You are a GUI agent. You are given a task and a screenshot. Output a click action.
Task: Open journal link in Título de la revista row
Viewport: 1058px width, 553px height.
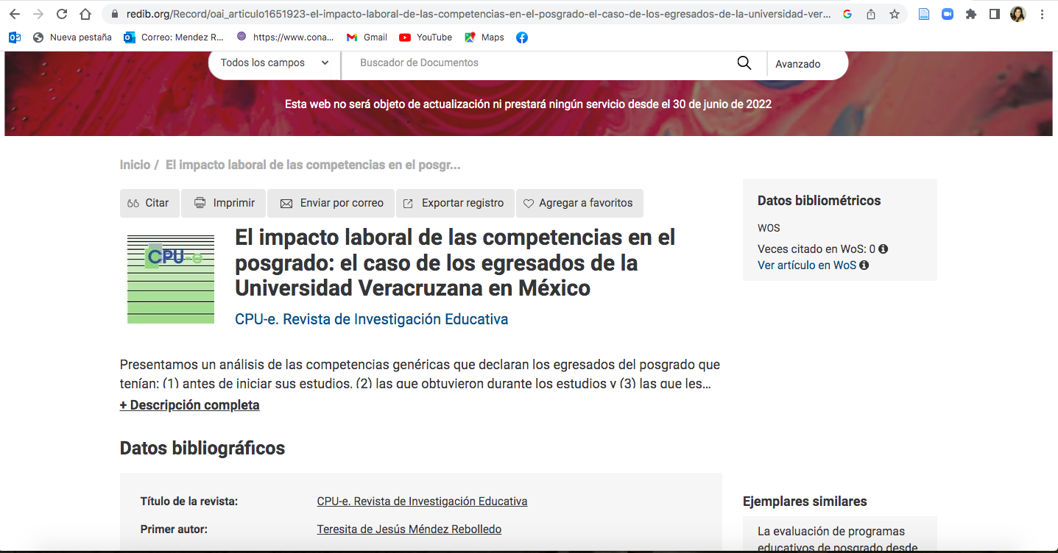click(422, 502)
